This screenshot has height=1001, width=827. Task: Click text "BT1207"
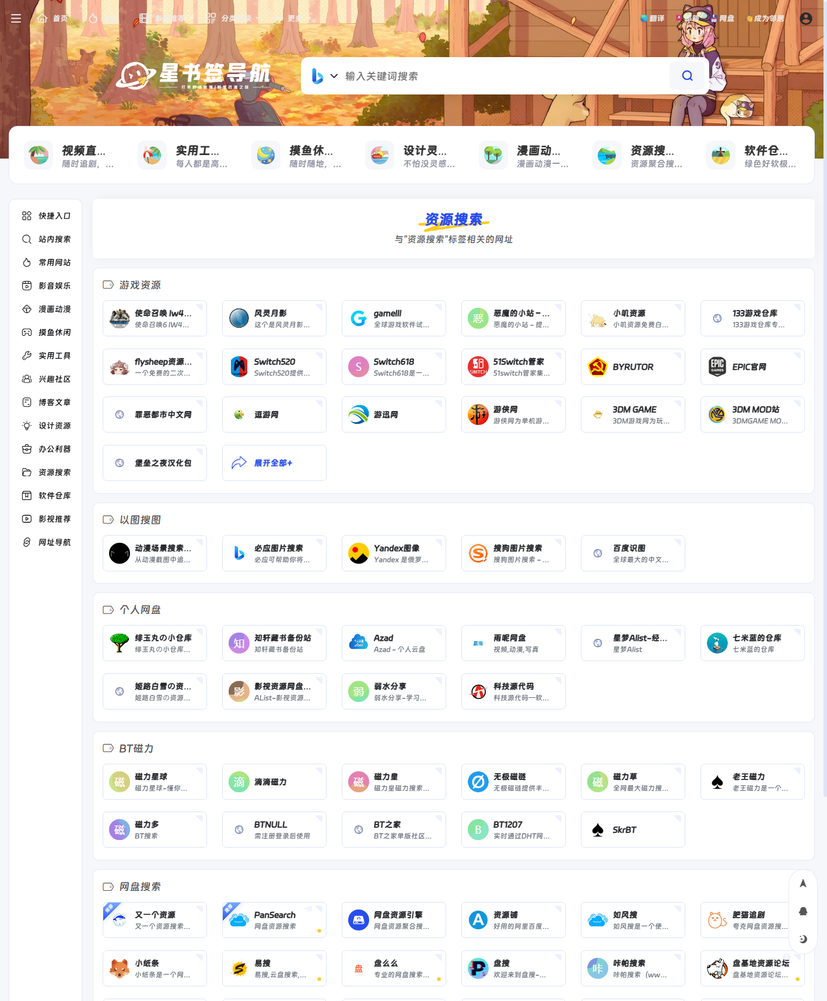click(x=508, y=824)
